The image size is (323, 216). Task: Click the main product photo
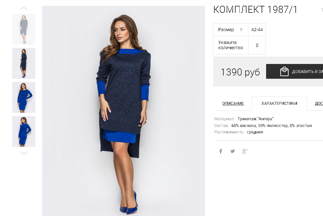[124, 111]
